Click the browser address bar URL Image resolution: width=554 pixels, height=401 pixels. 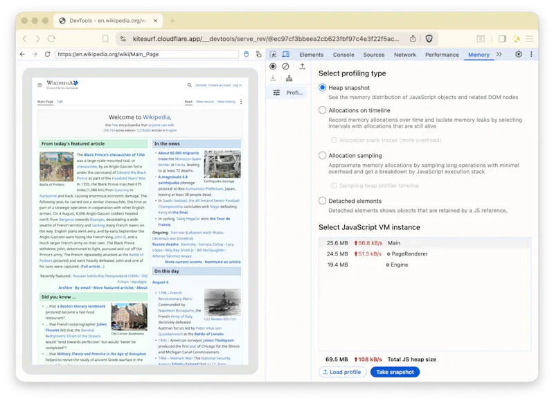click(266, 39)
